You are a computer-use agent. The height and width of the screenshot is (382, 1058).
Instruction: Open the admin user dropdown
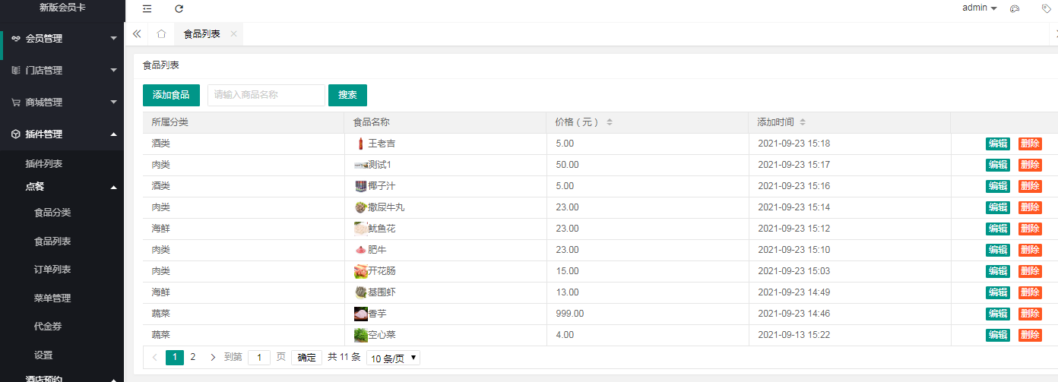click(x=980, y=8)
